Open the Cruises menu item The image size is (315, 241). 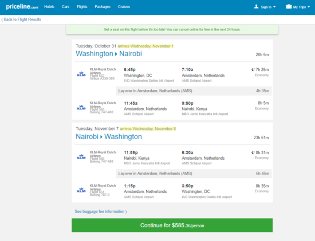point(124,7)
